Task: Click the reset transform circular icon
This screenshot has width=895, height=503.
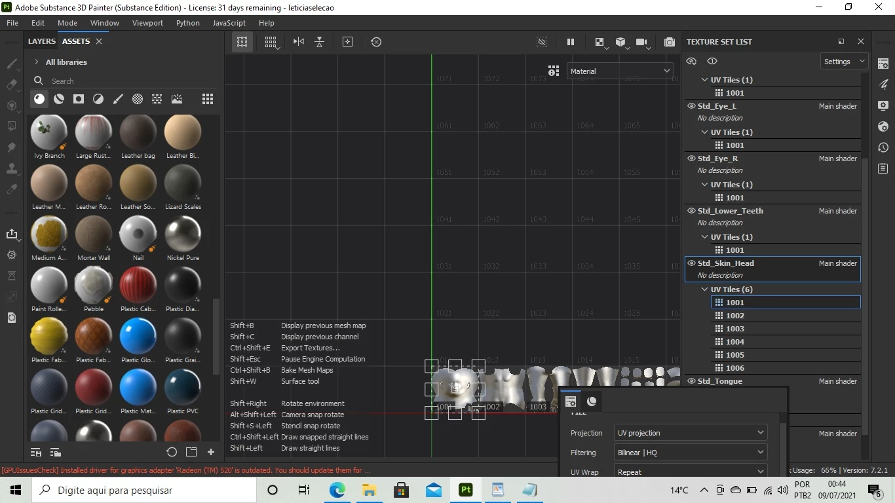Action: point(376,42)
